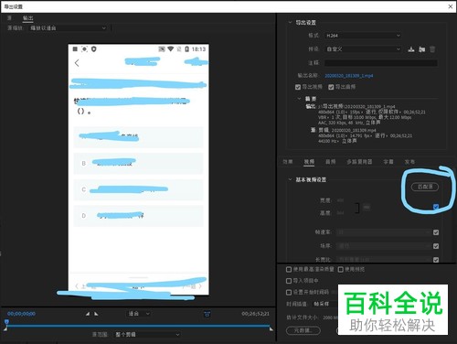457x344 pixels.
Task: Click the 注释 comments input field
Action: pos(381,63)
